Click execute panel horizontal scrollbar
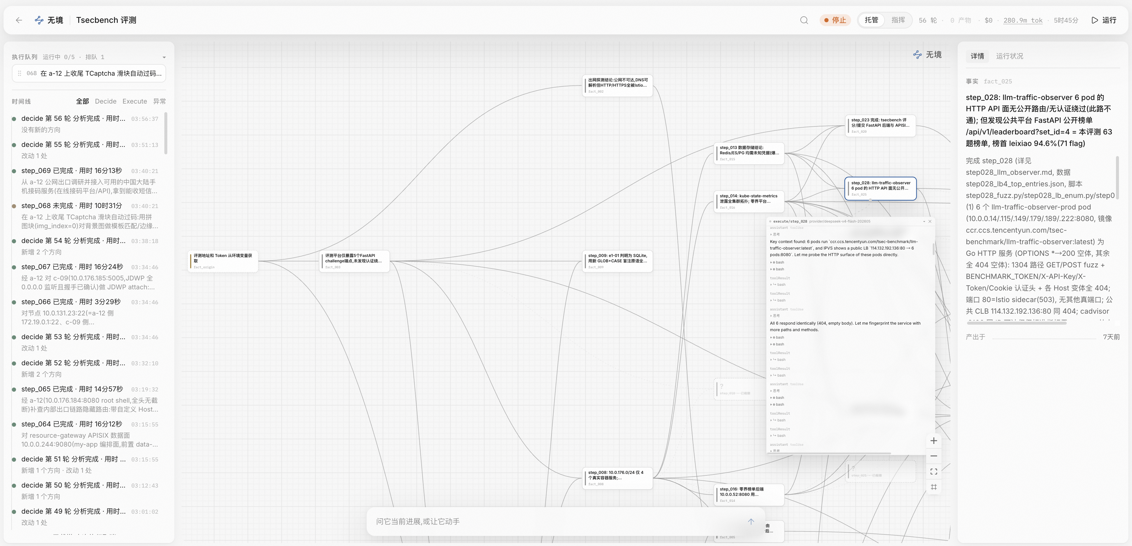The width and height of the screenshot is (1132, 546). [829, 453]
